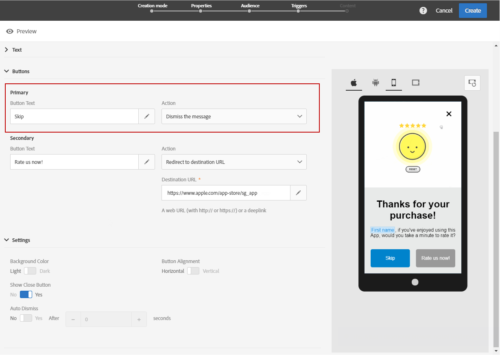
Task: Open the help question mark icon
Action: 423,11
